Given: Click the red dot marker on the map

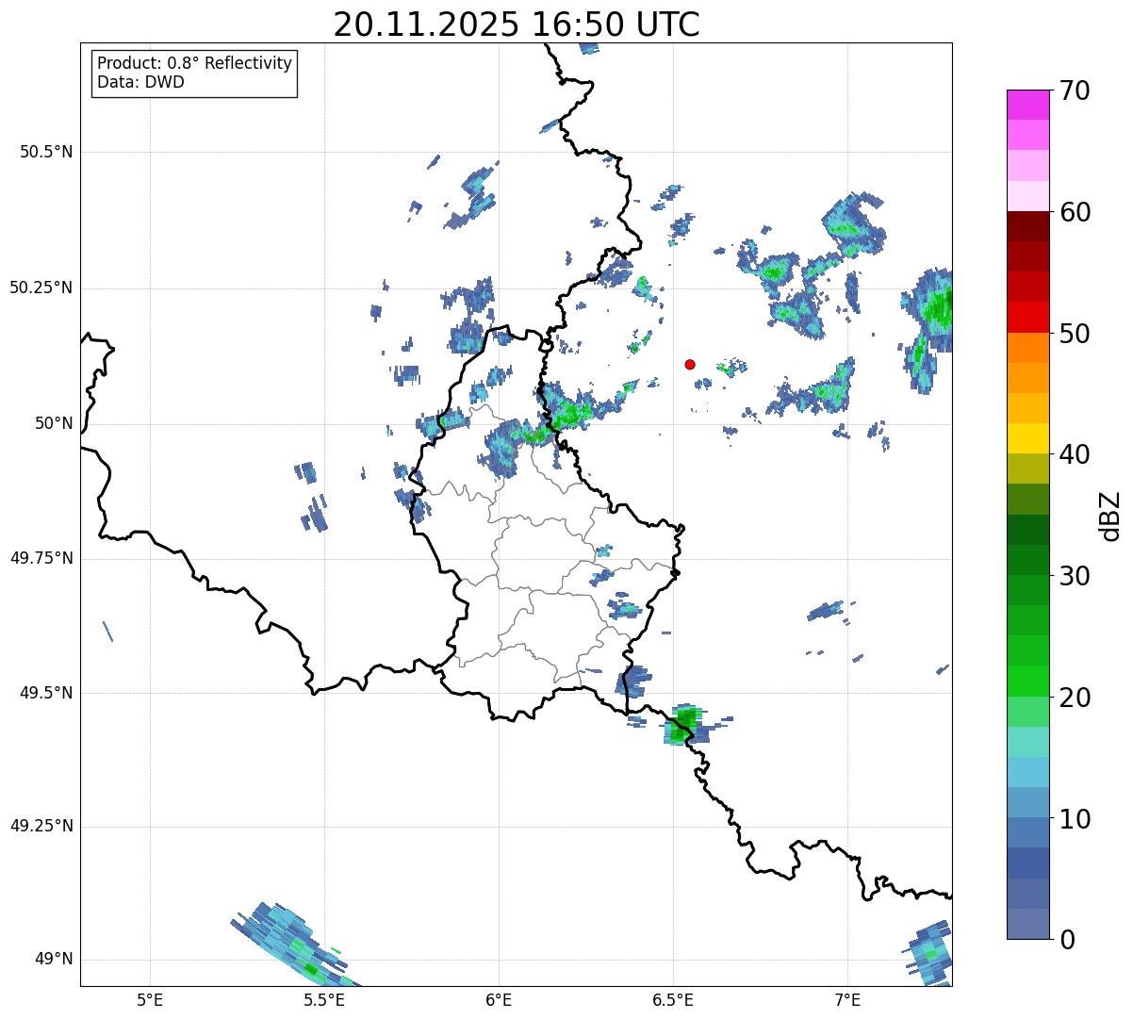Looking at the screenshot, I should click(690, 364).
